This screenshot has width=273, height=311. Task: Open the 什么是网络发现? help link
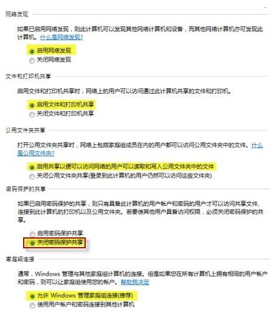(61, 37)
